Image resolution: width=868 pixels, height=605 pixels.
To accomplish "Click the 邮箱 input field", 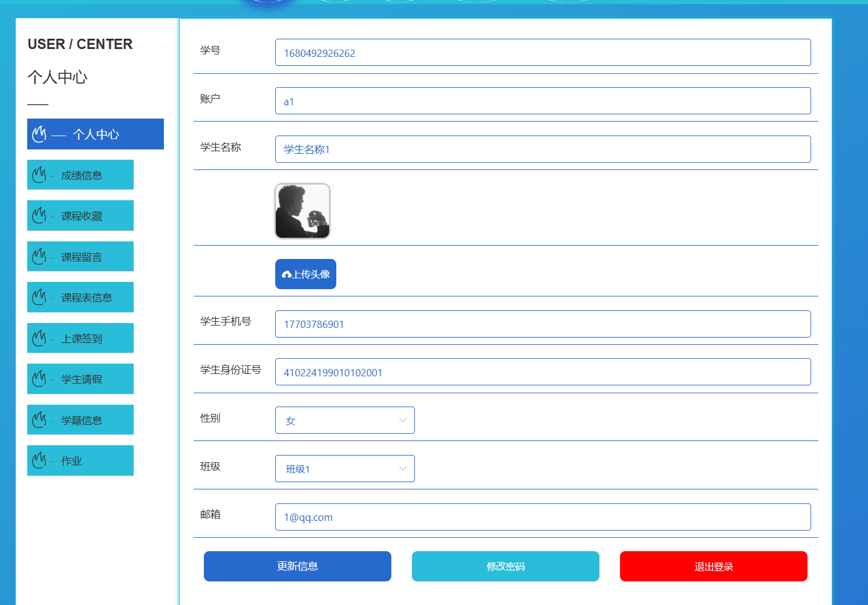I will click(x=543, y=517).
